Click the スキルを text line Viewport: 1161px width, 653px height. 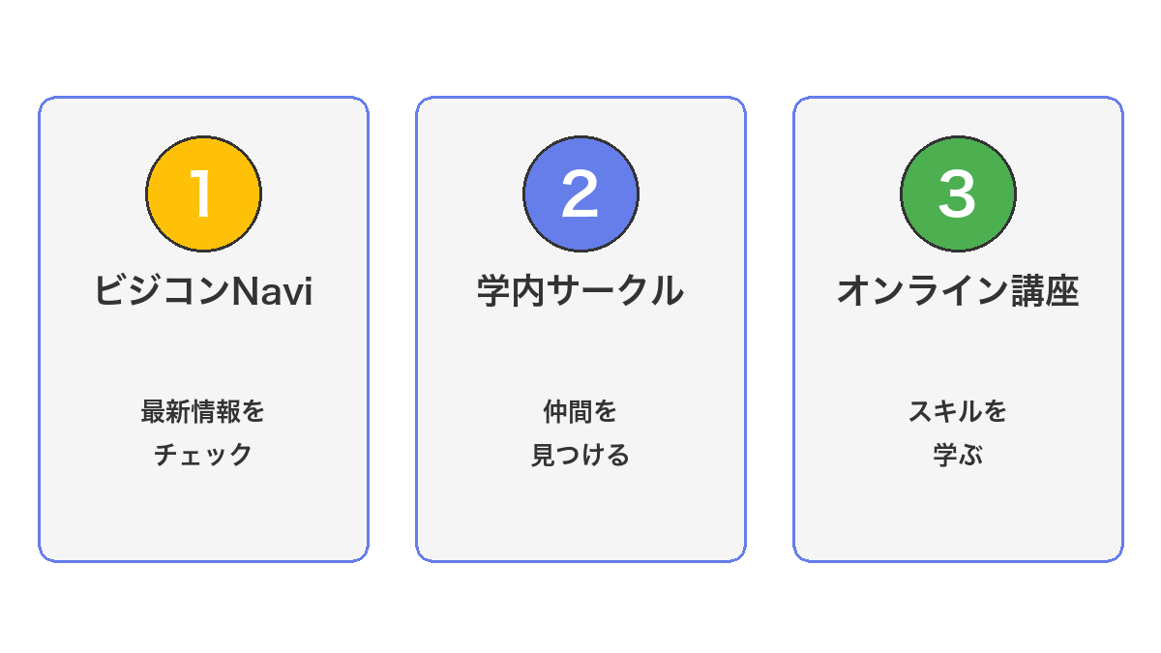point(958,412)
